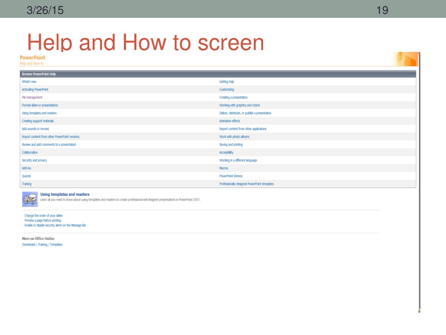446x335 pixels.
Task: Open Add sounds or movies help
Action: tap(35, 129)
